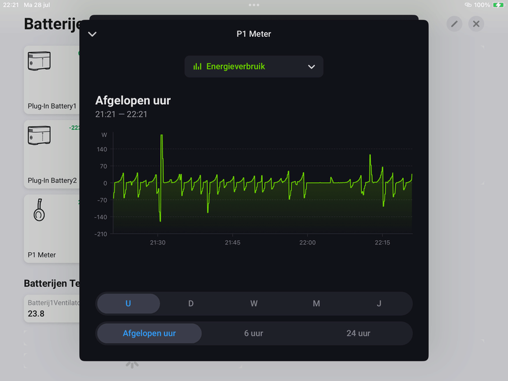This screenshot has width=508, height=381.
Task: Click the 22:00 axis label
Action: click(307, 243)
